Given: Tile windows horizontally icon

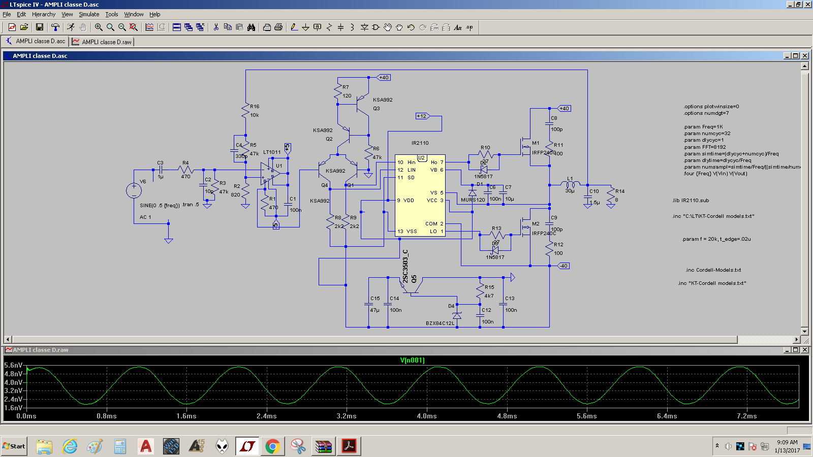Looking at the screenshot, I should coord(177,27).
